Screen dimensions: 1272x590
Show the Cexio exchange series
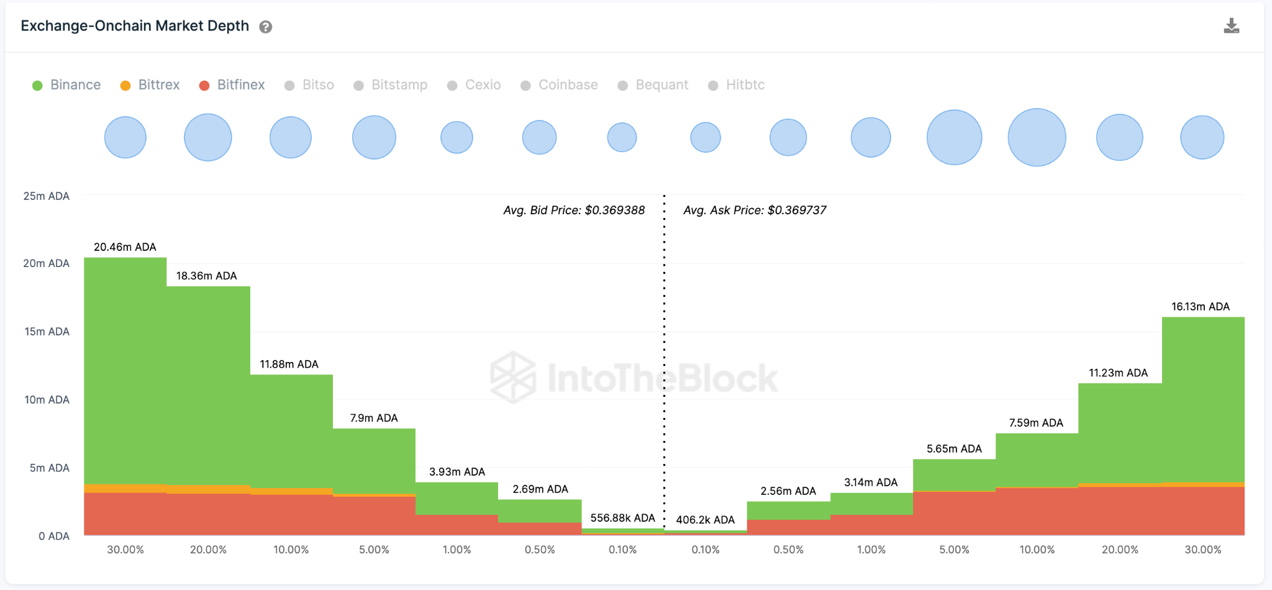[x=474, y=85]
